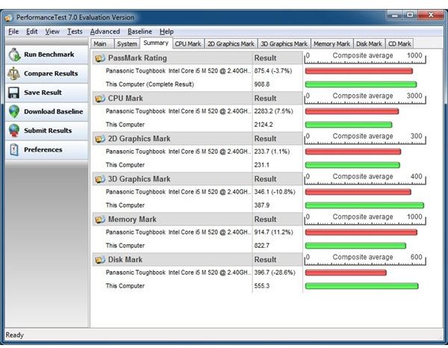The width and height of the screenshot is (448, 348).
Task: Click the Run Benchmark stopwatch icon
Action: tap(14, 55)
